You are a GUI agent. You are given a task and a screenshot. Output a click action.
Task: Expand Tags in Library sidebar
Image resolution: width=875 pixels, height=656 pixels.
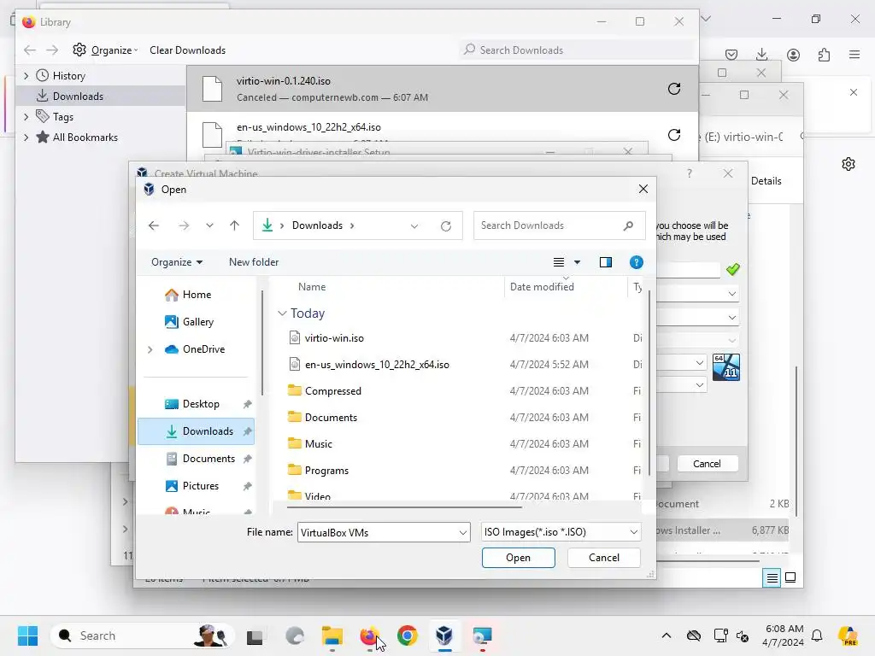[x=26, y=116]
